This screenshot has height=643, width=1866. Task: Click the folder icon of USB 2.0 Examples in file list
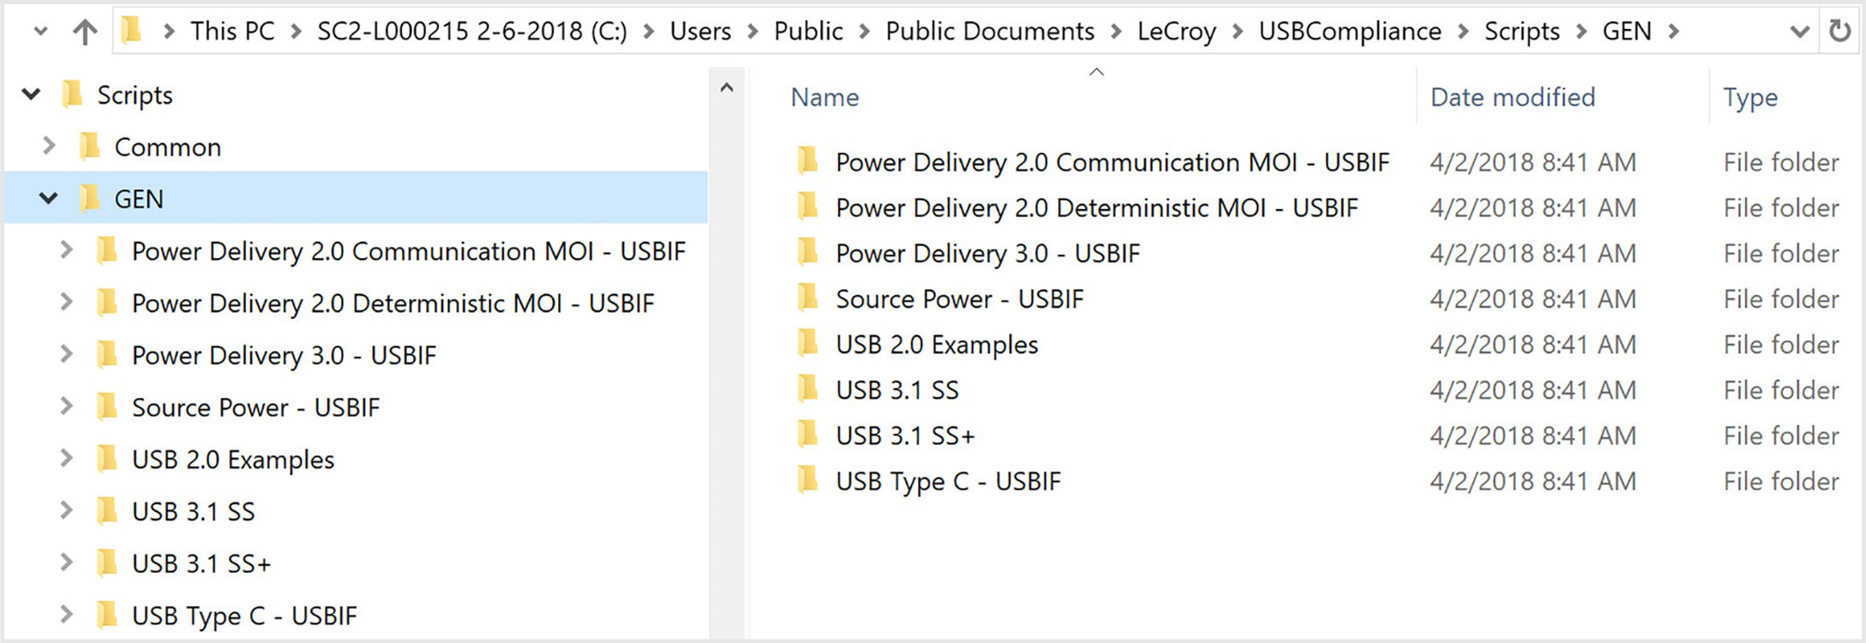point(807,343)
